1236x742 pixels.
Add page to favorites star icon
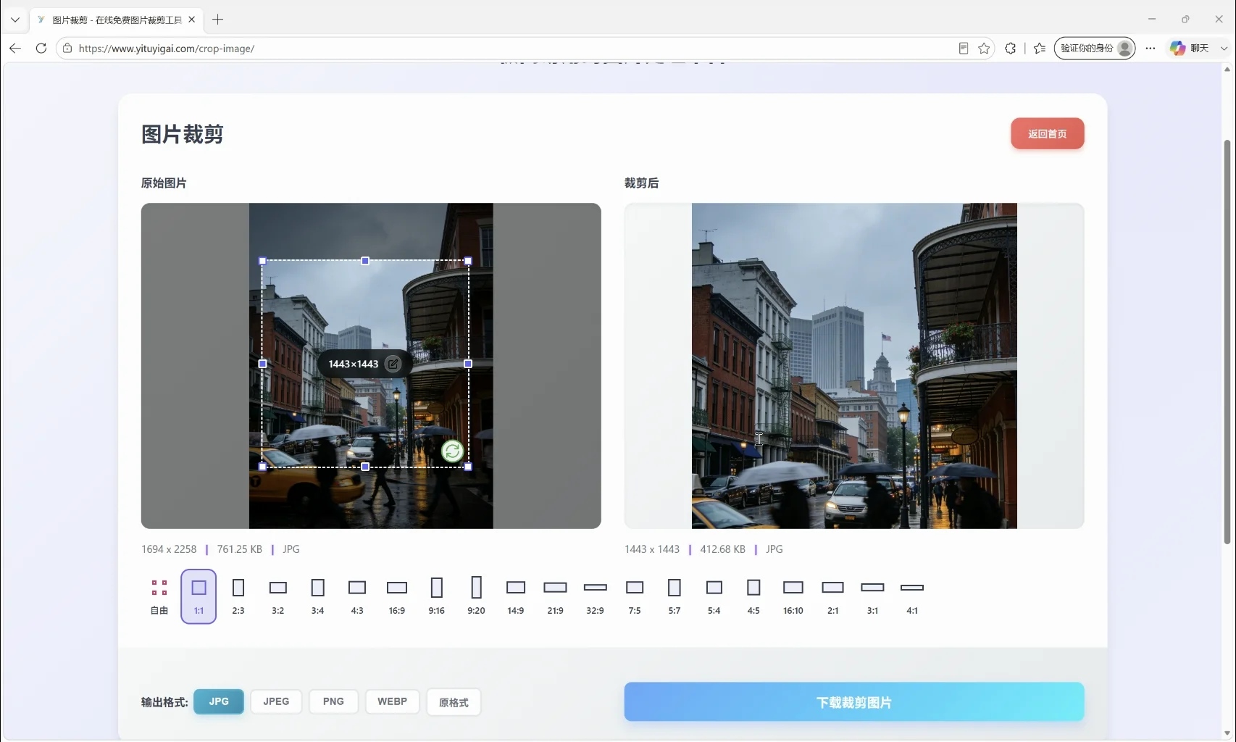pyautogui.click(x=984, y=49)
